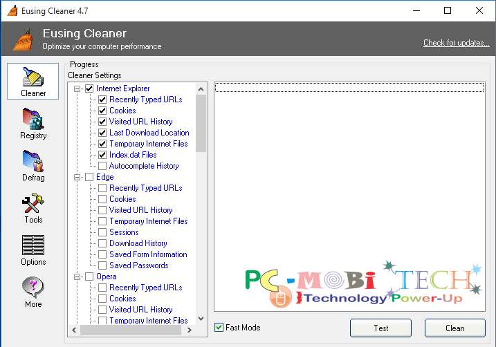Click the horizontal scrollbar left arrow

pyautogui.click(x=74, y=330)
